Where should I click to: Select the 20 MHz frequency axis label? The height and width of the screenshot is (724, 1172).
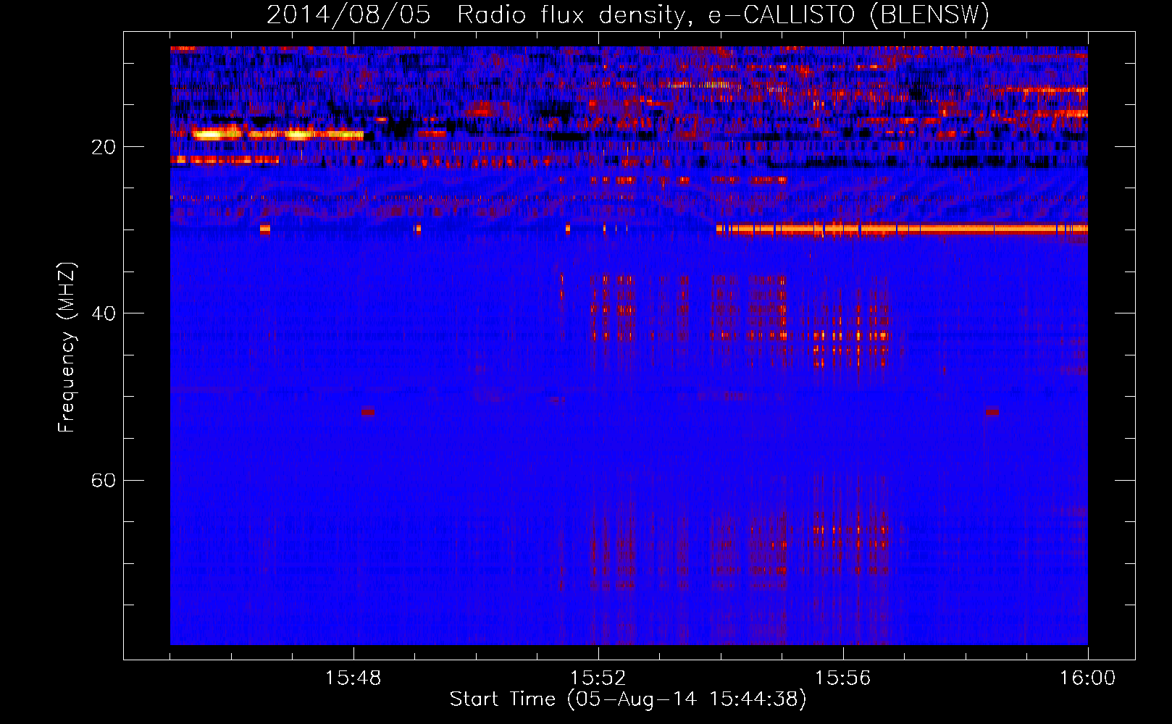104,147
